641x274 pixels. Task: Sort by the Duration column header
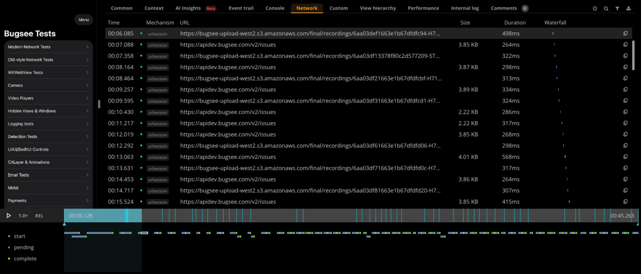tap(515, 22)
